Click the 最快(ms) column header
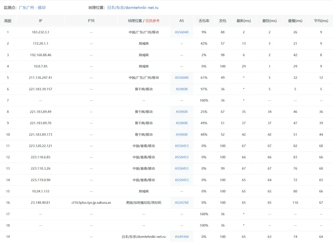Image resolution: width=333 pixels, height=242 pixels. [x=270, y=21]
